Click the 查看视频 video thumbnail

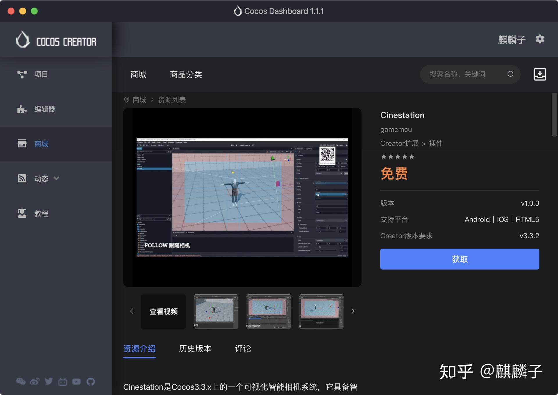163,311
